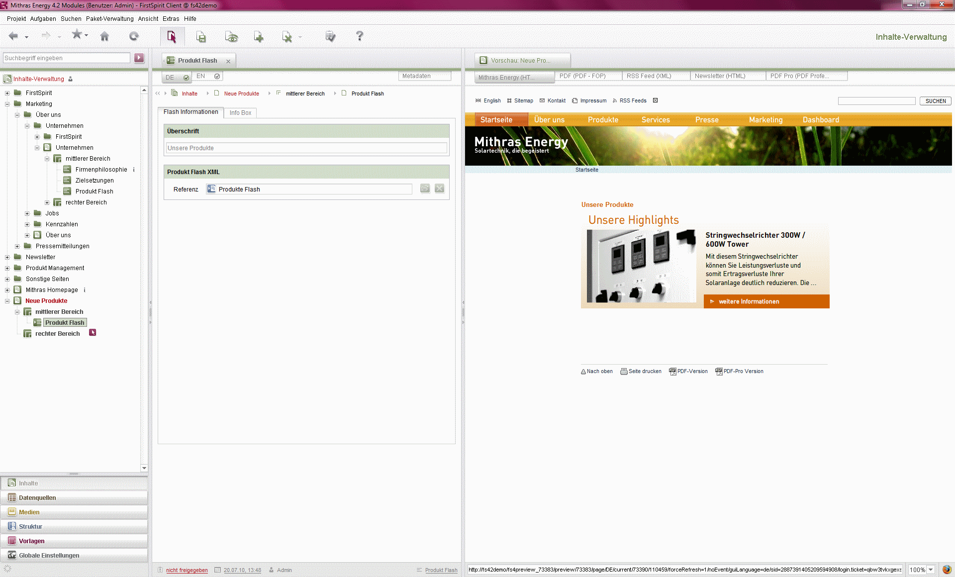Collapse the Marketing folder
This screenshot has height=577, width=955.
pos(7,104)
